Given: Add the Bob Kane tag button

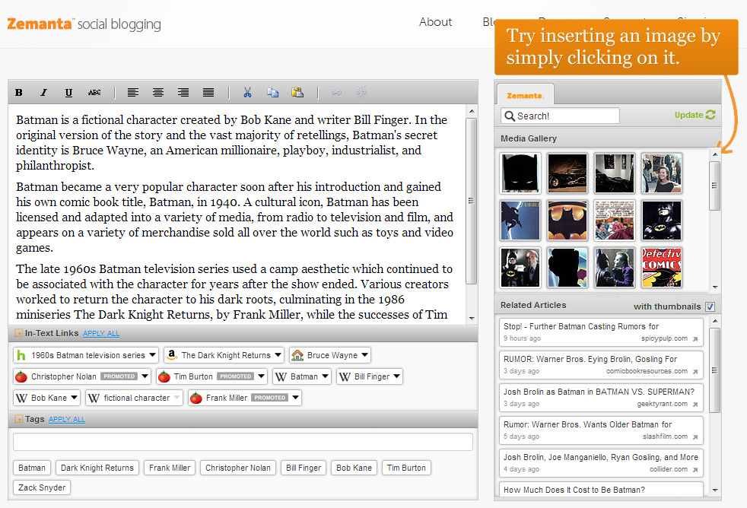Looking at the screenshot, I should 354,468.
